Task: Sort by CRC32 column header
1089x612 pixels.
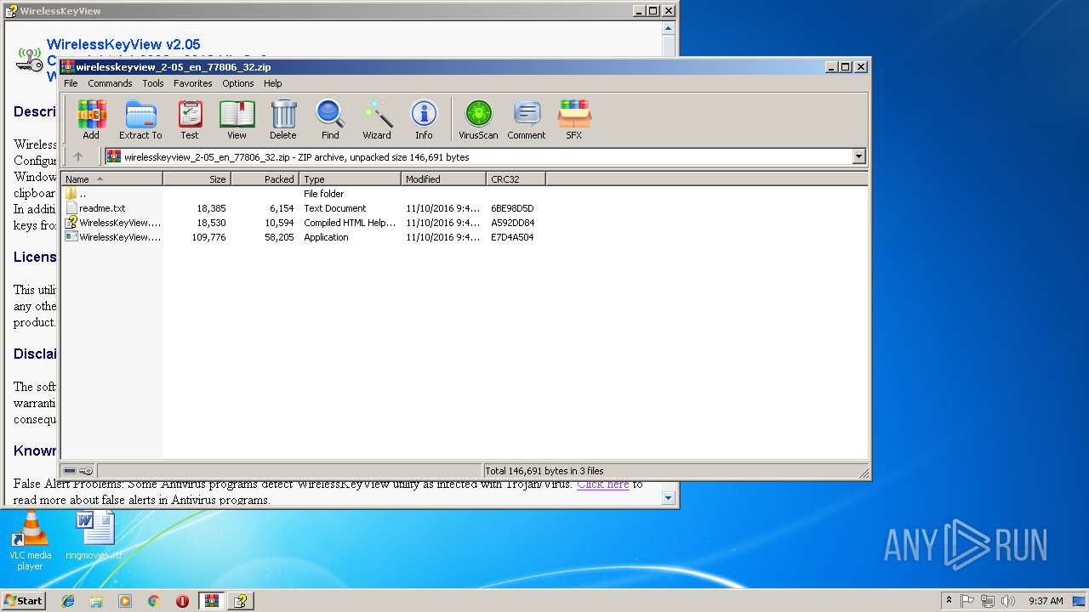Action: (516, 179)
